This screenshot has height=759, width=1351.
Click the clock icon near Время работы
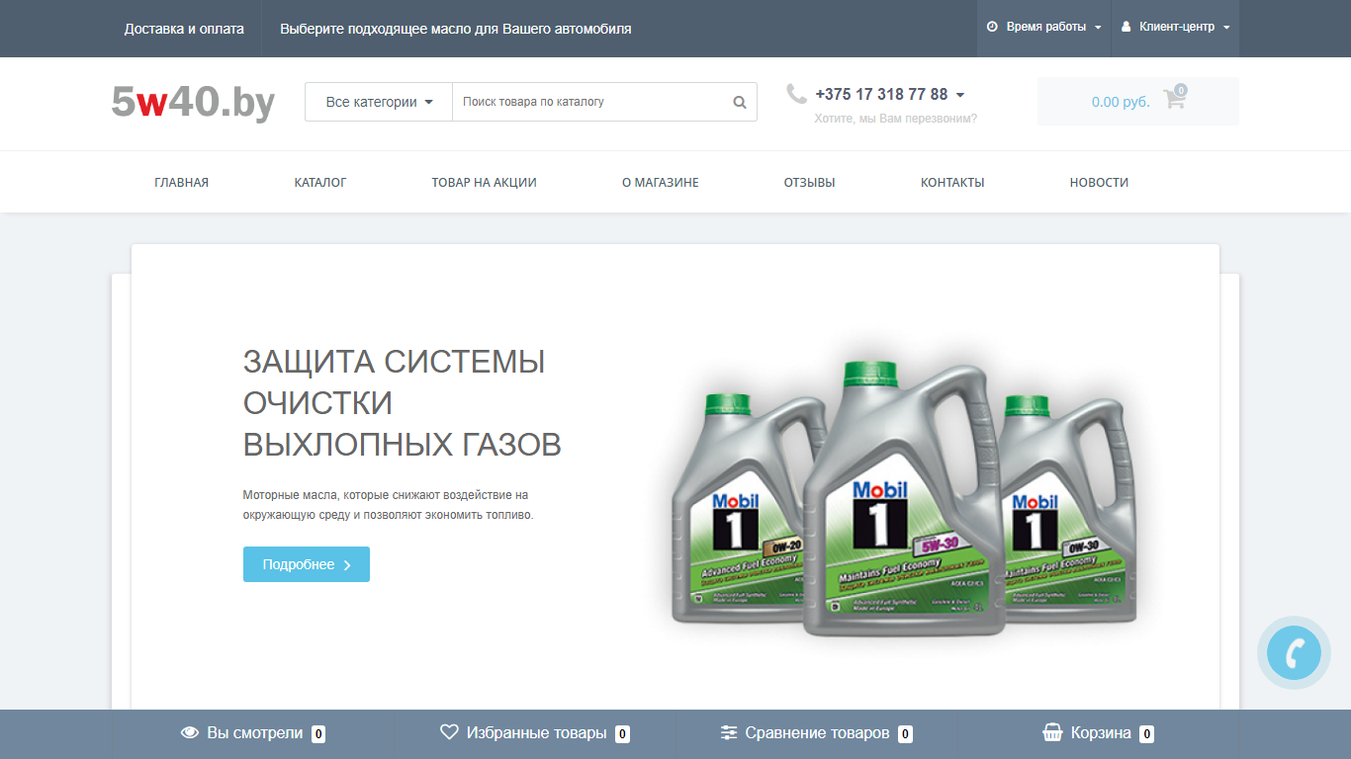tap(992, 28)
